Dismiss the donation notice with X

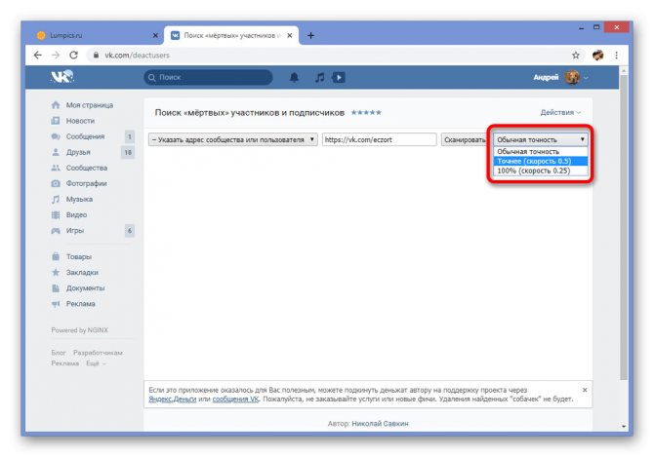tap(585, 390)
